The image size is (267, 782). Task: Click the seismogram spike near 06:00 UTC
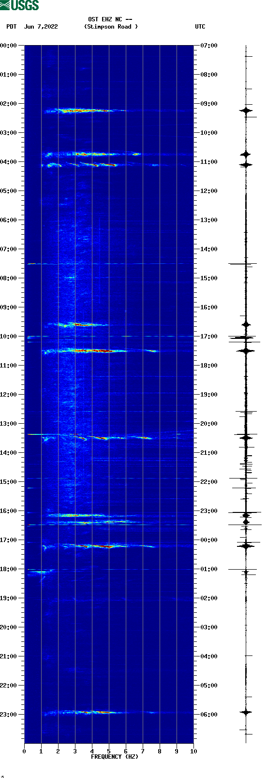pos(246,712)
